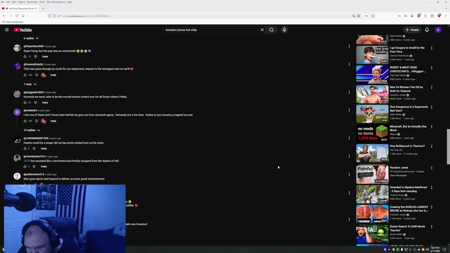Open the Bookmarks menu
The width and height of the screenshot is (450, 253).
pyautogui.click(x=32, y=2)
